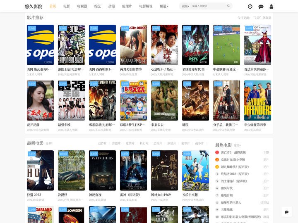
Task: Open the 神秘窥视 Watchers poster
Action: tap(102, 171)
